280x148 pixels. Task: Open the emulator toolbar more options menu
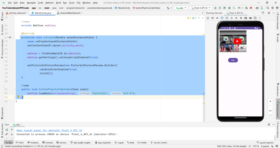[260, 18]
